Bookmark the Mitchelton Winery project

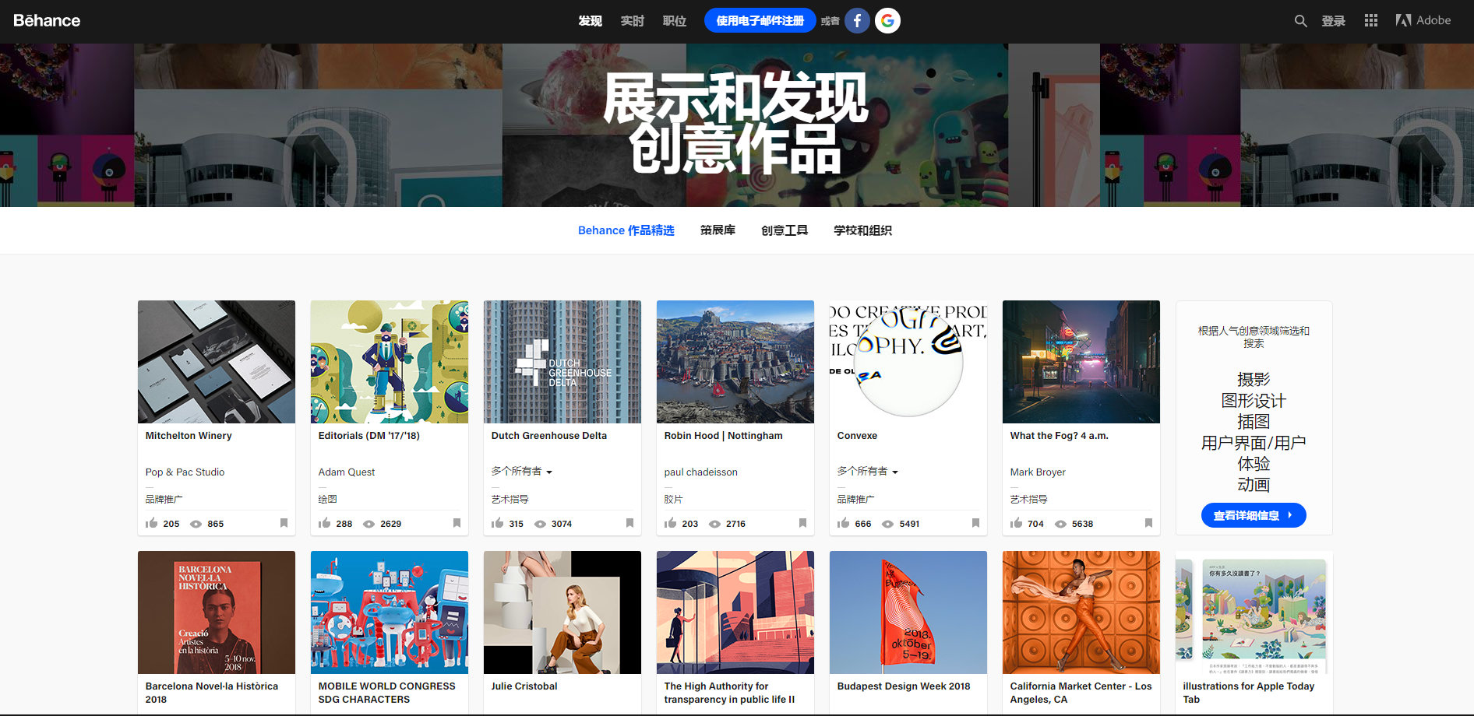tap(284, 524)
